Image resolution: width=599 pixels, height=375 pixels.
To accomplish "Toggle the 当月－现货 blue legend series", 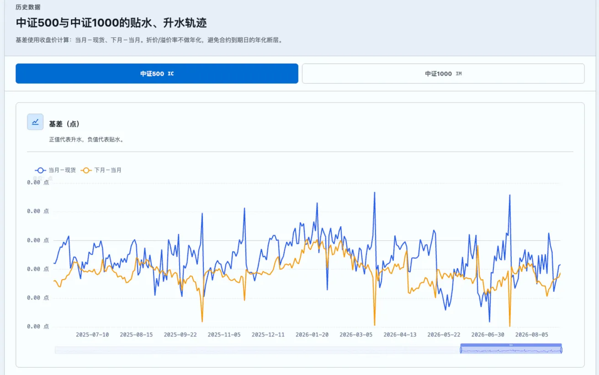I will pos(55,170).
